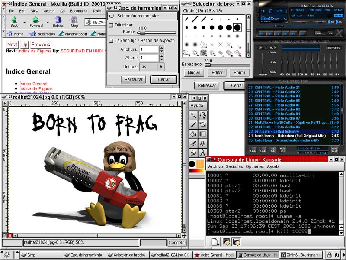The height and width of the screenshot is (260, 346).
Task: Select the gradient blend tool
Action: click(202, 134)
